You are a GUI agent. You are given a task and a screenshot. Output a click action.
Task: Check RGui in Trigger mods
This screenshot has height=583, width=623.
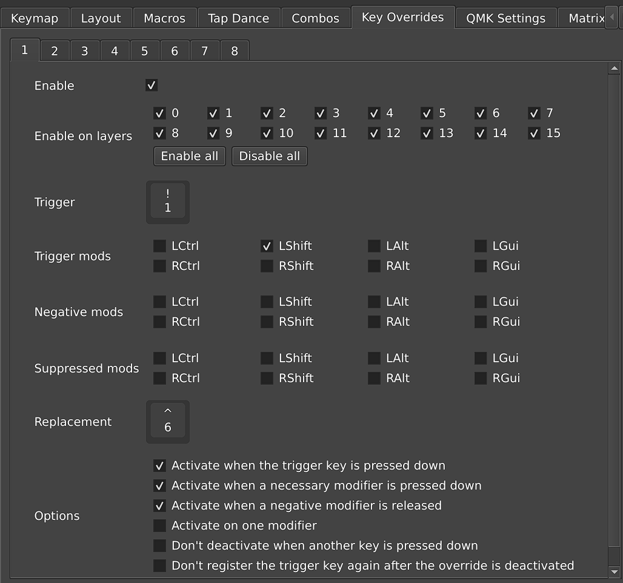point(481,266)
